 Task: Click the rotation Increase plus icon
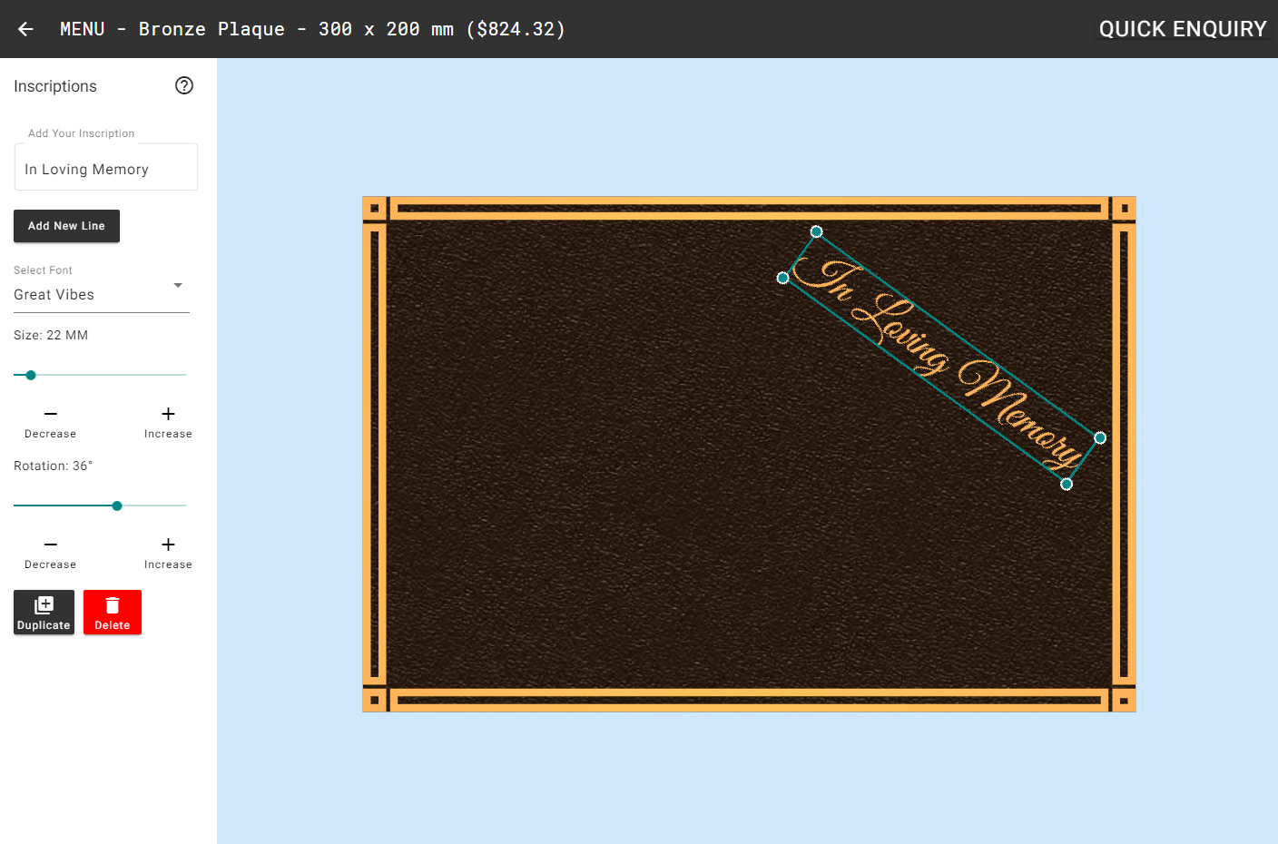[168, 545]
